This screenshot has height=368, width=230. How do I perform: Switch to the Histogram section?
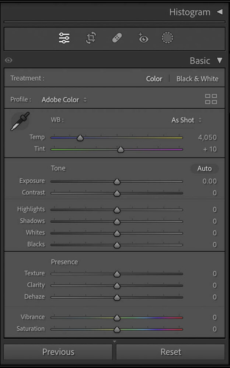tap(190, 11)
